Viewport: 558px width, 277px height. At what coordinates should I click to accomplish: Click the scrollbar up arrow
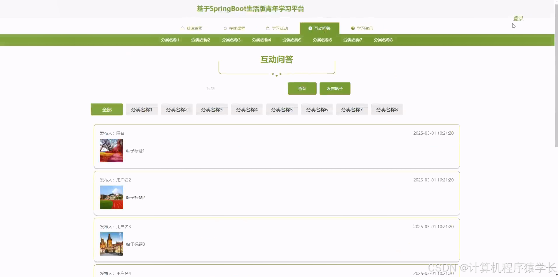556,2
